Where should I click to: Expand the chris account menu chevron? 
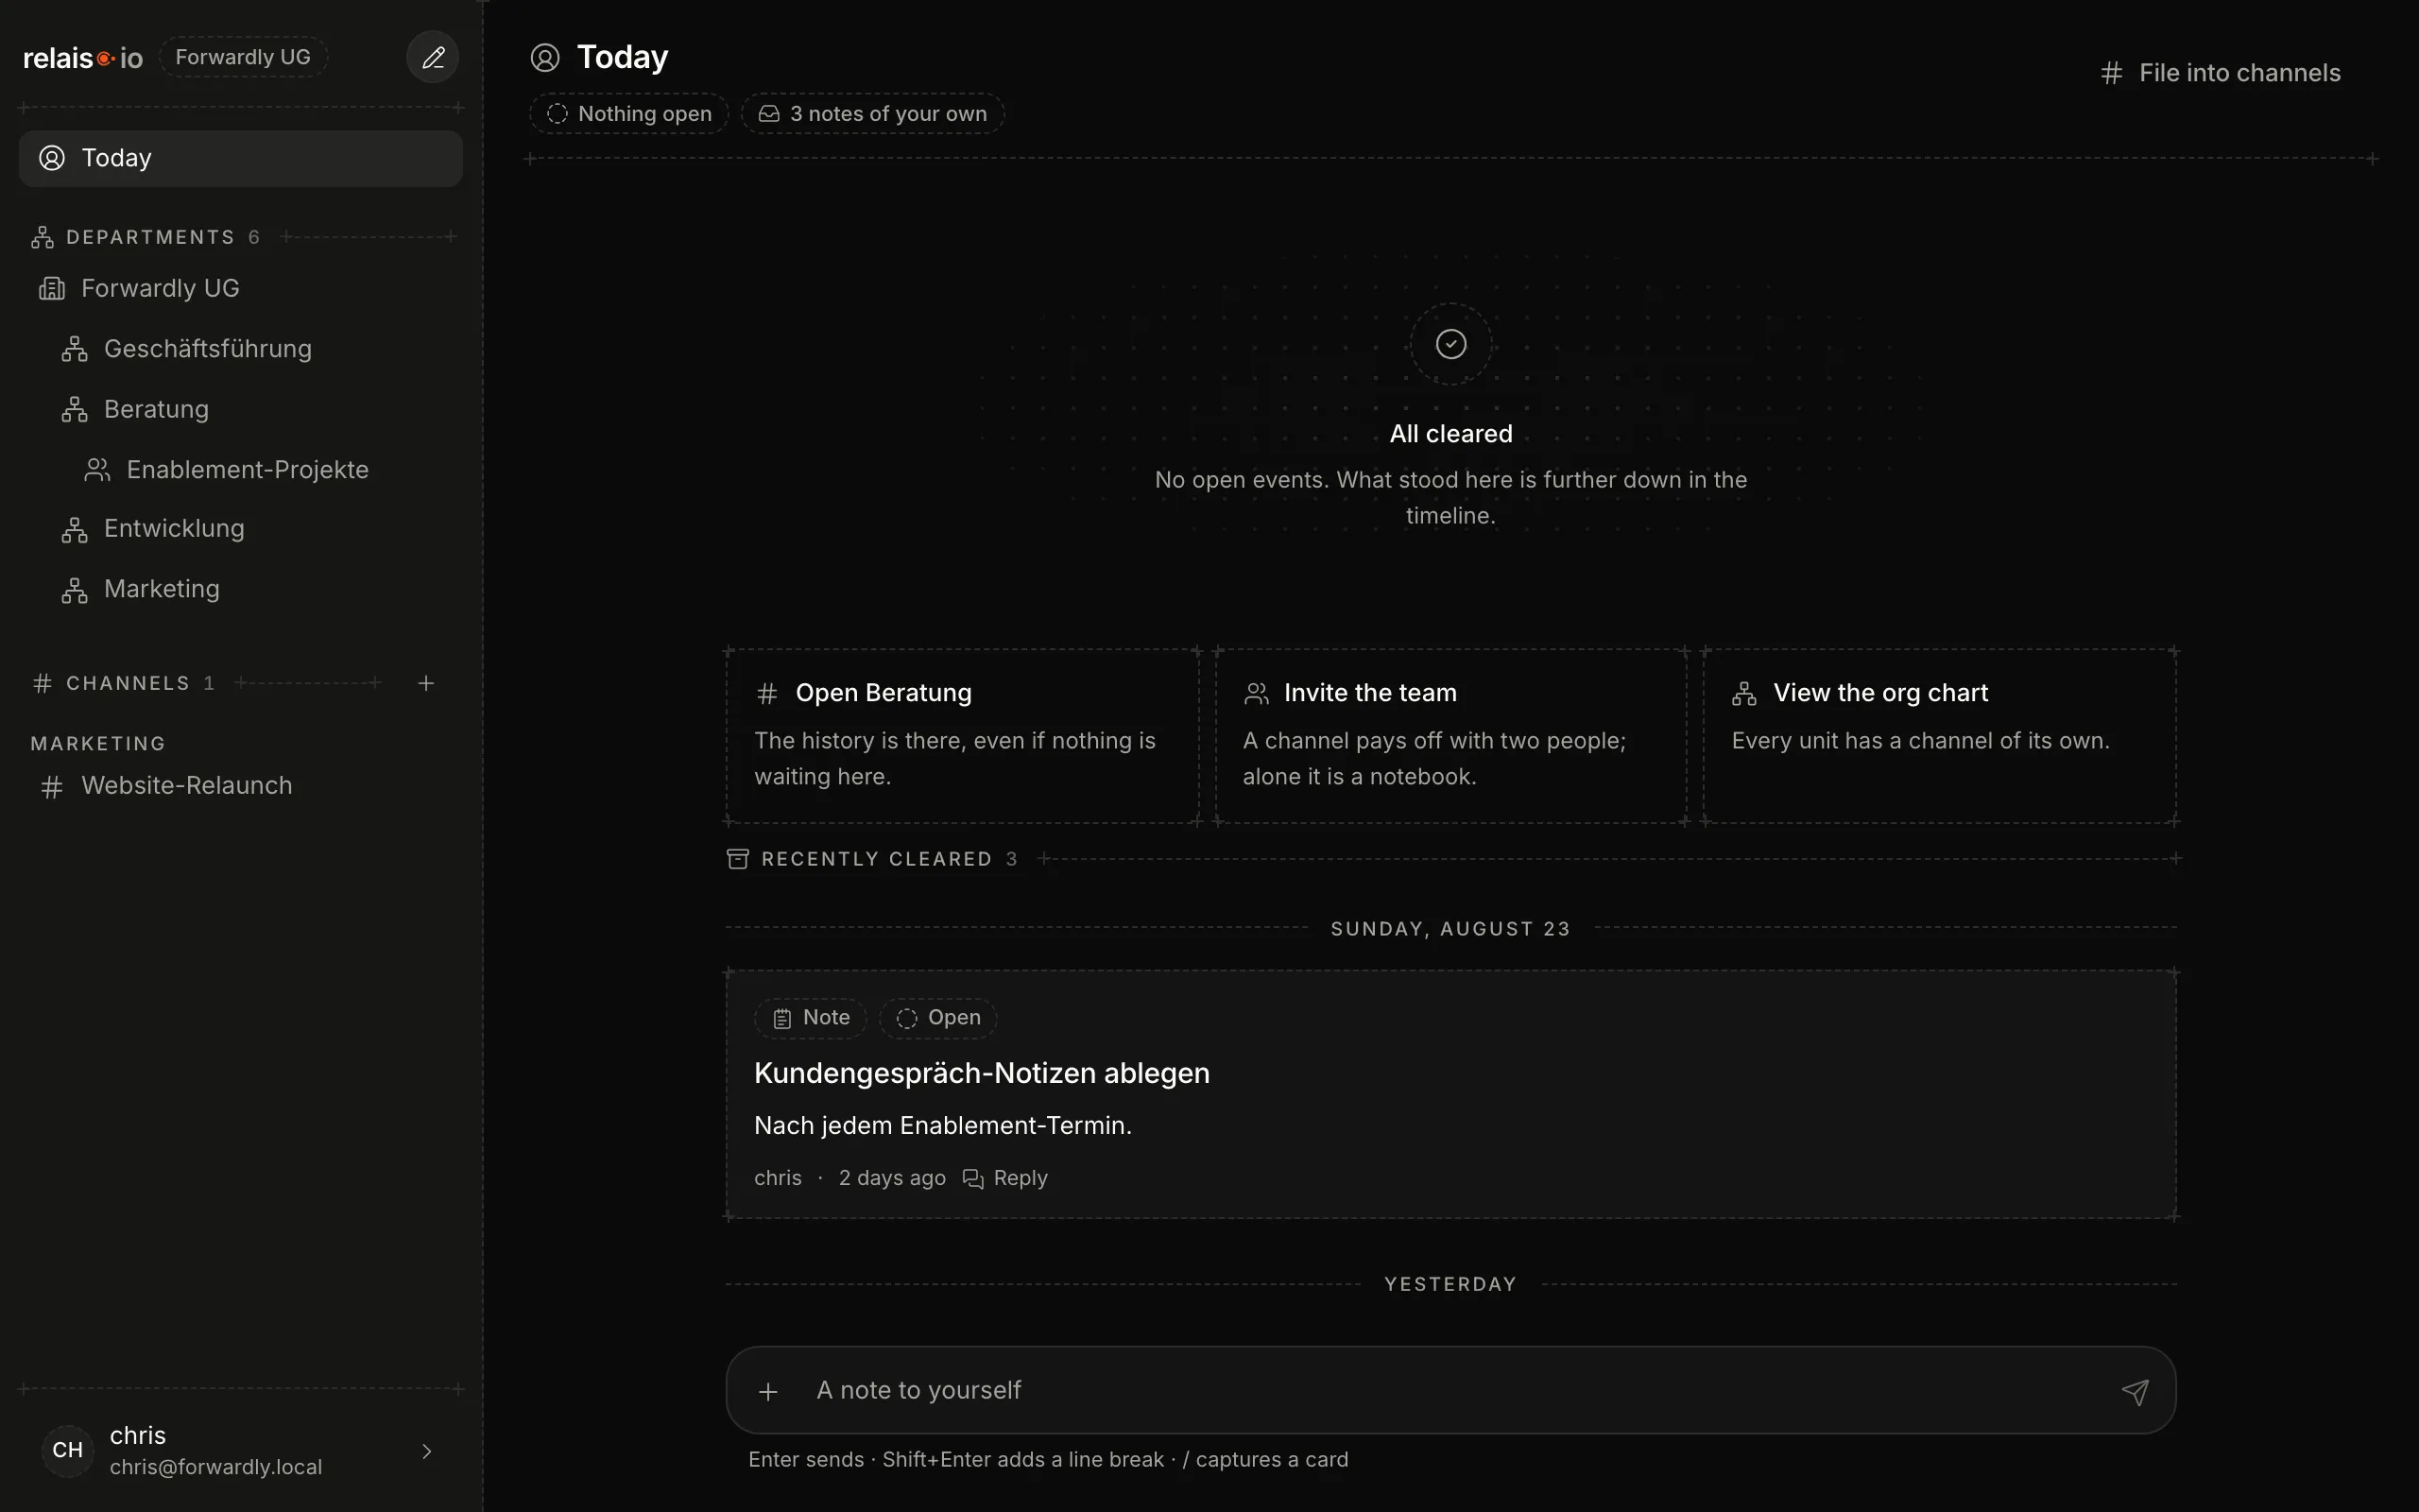coord(427,1451)
